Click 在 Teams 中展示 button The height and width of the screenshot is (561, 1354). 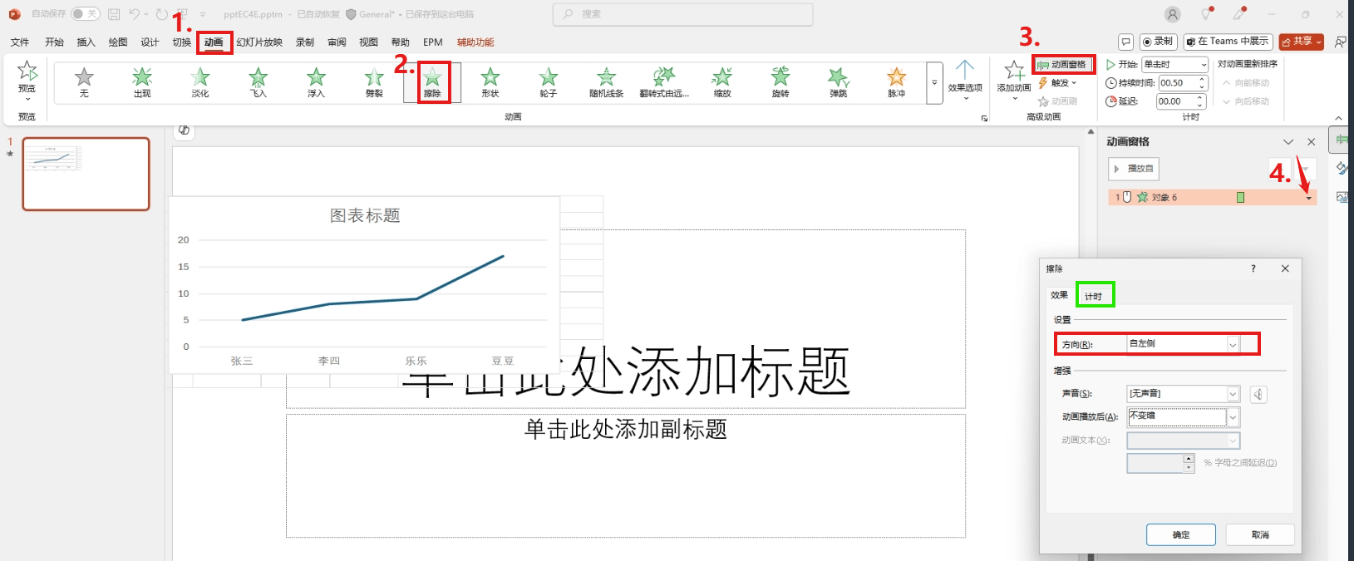pyautogui.click(x=1227, y=42)
